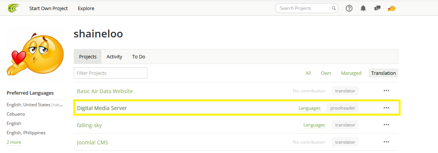This screenshot has height=153, width=438.
Task: Click the search magnifier icon
Action: coord(334,8)
